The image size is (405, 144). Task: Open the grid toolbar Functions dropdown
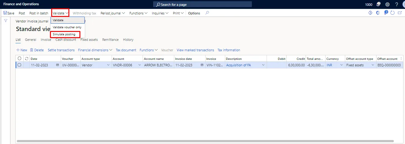click(x=148, y=50)
